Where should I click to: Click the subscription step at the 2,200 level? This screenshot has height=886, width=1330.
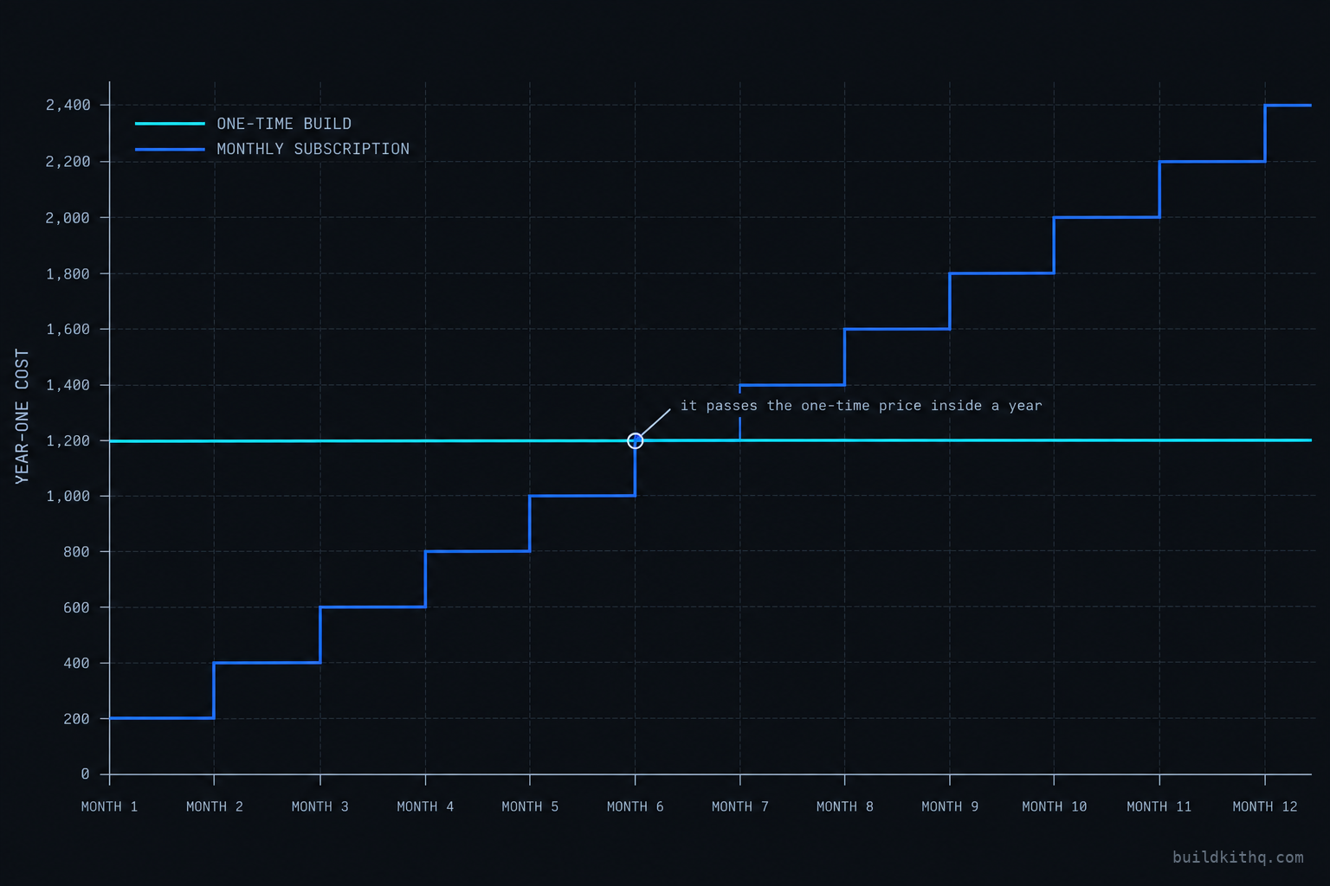(x=1212, y=161)
